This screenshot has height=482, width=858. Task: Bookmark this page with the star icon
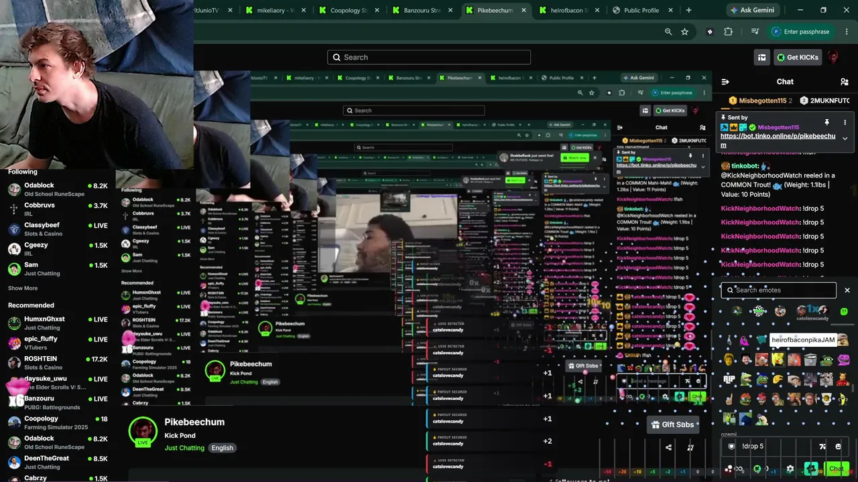pyautogui.click(x=684, y=31)
